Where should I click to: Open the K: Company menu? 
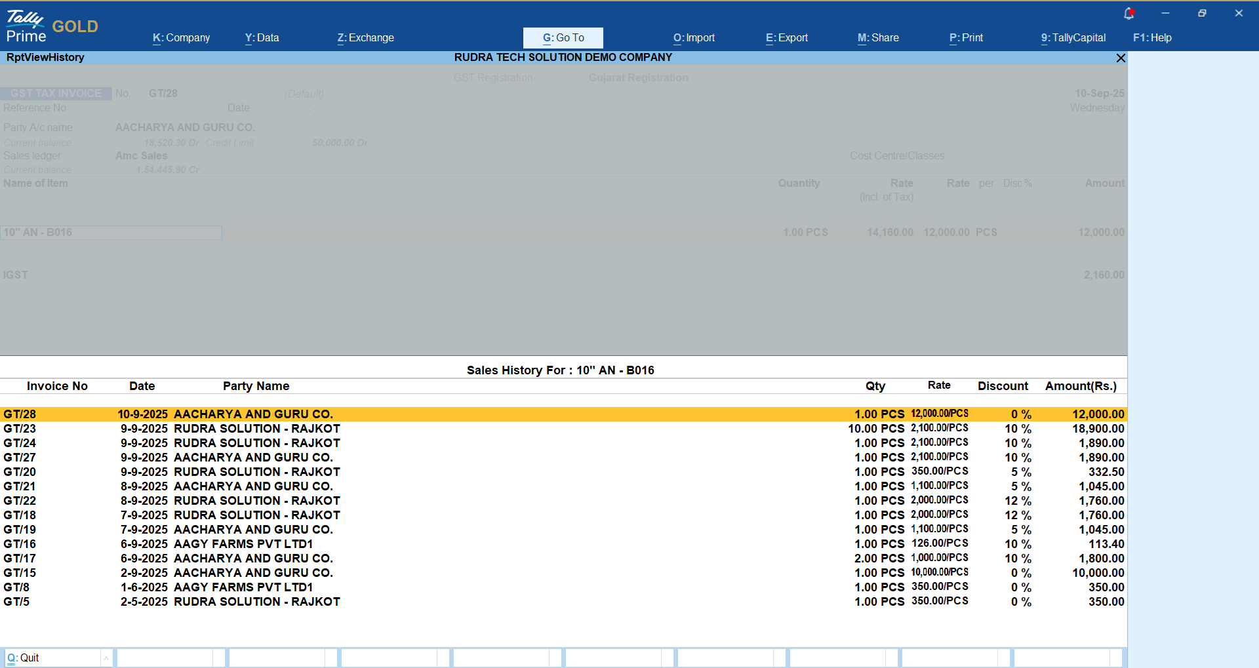click(x=181, y=38)
